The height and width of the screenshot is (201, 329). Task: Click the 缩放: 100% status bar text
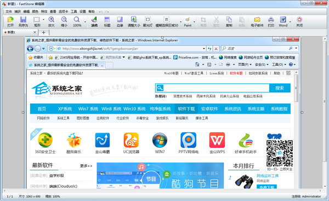(53, 197)
